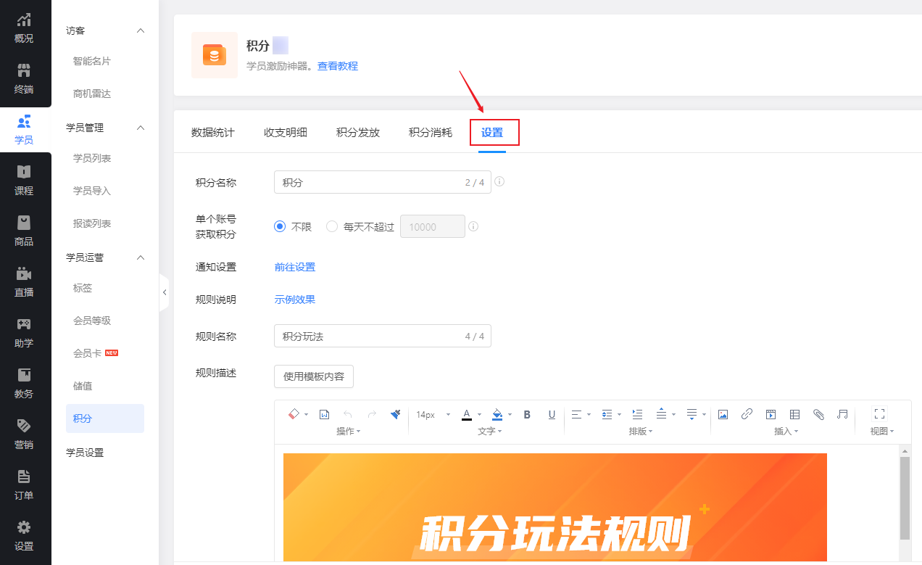Insert an attachment with paperclip icon
This screenshot has height=565, width=922.
[x=818, y=414]
